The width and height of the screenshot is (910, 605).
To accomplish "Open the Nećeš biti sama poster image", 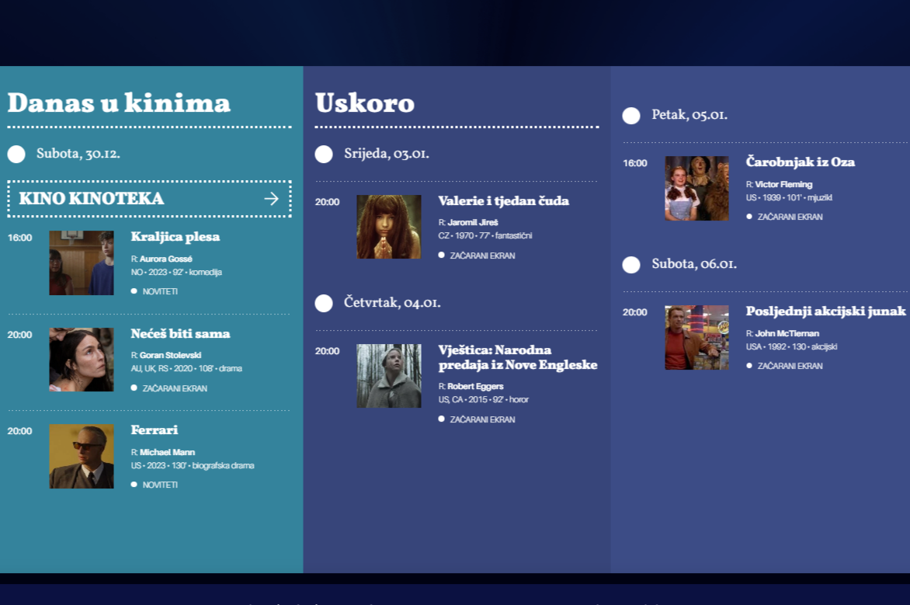I will [82, 359].
